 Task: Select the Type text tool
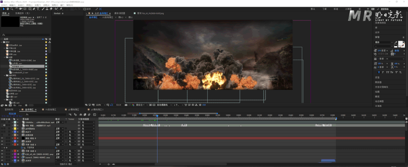38,9
